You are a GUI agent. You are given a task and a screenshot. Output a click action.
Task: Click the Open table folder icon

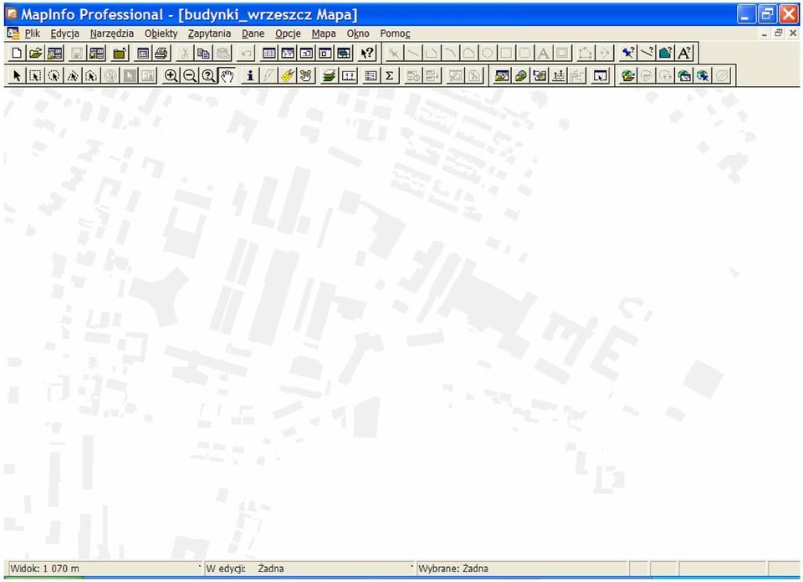coord(35,53)
